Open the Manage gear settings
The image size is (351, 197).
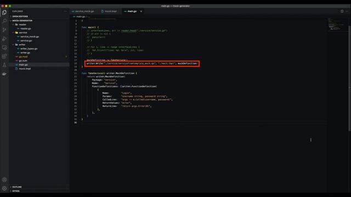pyautogui.click(x=4, y=188)
